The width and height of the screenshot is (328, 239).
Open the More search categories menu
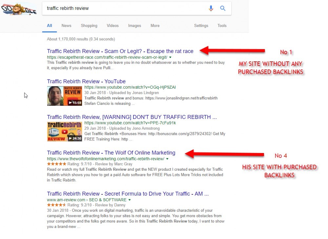pyautogui.click(x=155, y=26)
